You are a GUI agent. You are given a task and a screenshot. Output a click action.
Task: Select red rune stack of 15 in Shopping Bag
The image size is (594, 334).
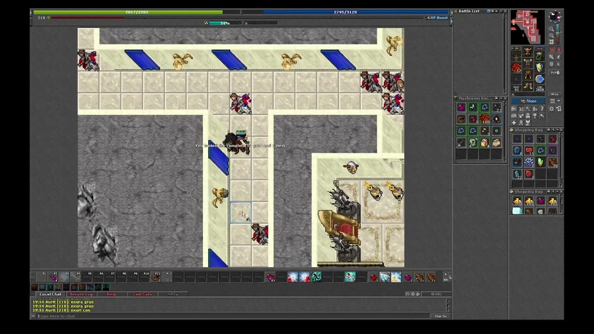pos(529,150)
